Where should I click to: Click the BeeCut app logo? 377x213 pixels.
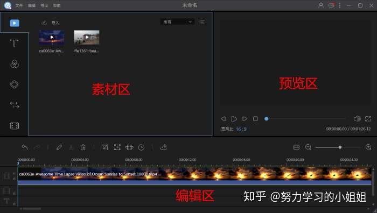tap(8, 5)
